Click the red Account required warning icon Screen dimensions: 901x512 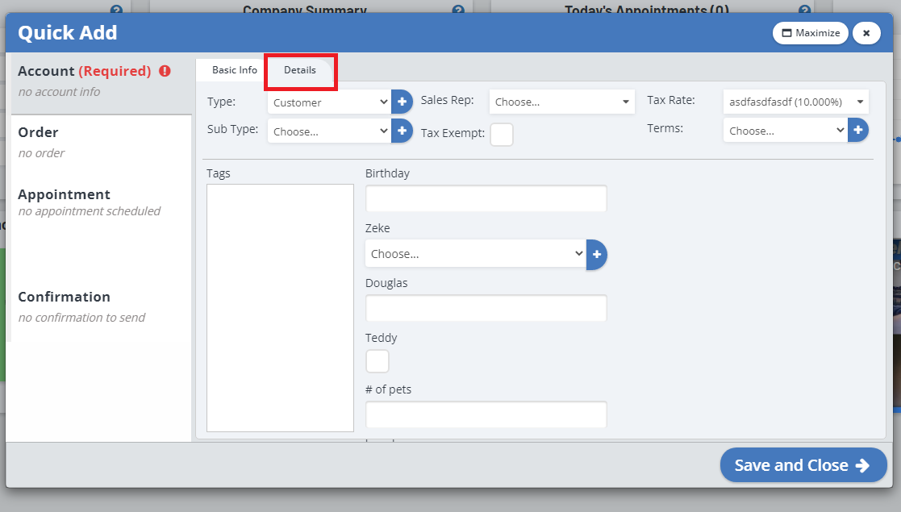[x=165, y=71]
